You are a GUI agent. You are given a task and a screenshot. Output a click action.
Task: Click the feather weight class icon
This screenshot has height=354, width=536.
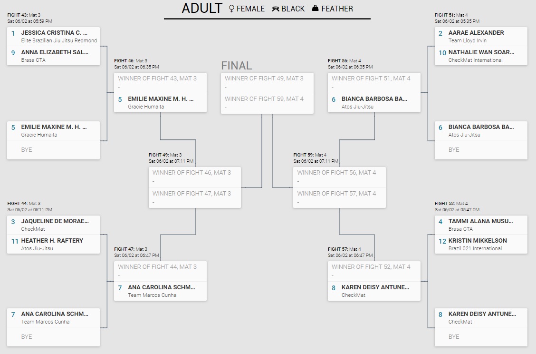tap(315, 9)
